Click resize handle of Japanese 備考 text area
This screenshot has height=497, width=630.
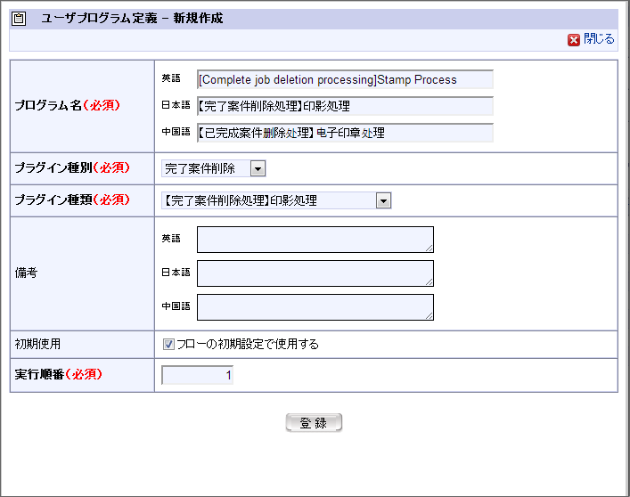[x=430, y=282]
